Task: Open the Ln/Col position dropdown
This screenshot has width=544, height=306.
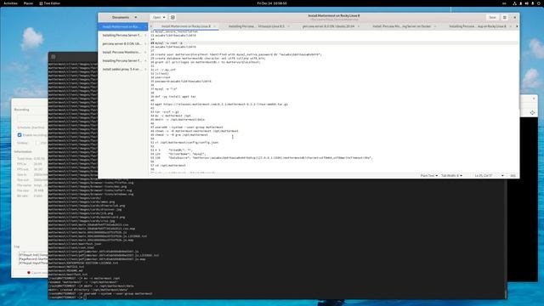Action: (x=489, y=176)
